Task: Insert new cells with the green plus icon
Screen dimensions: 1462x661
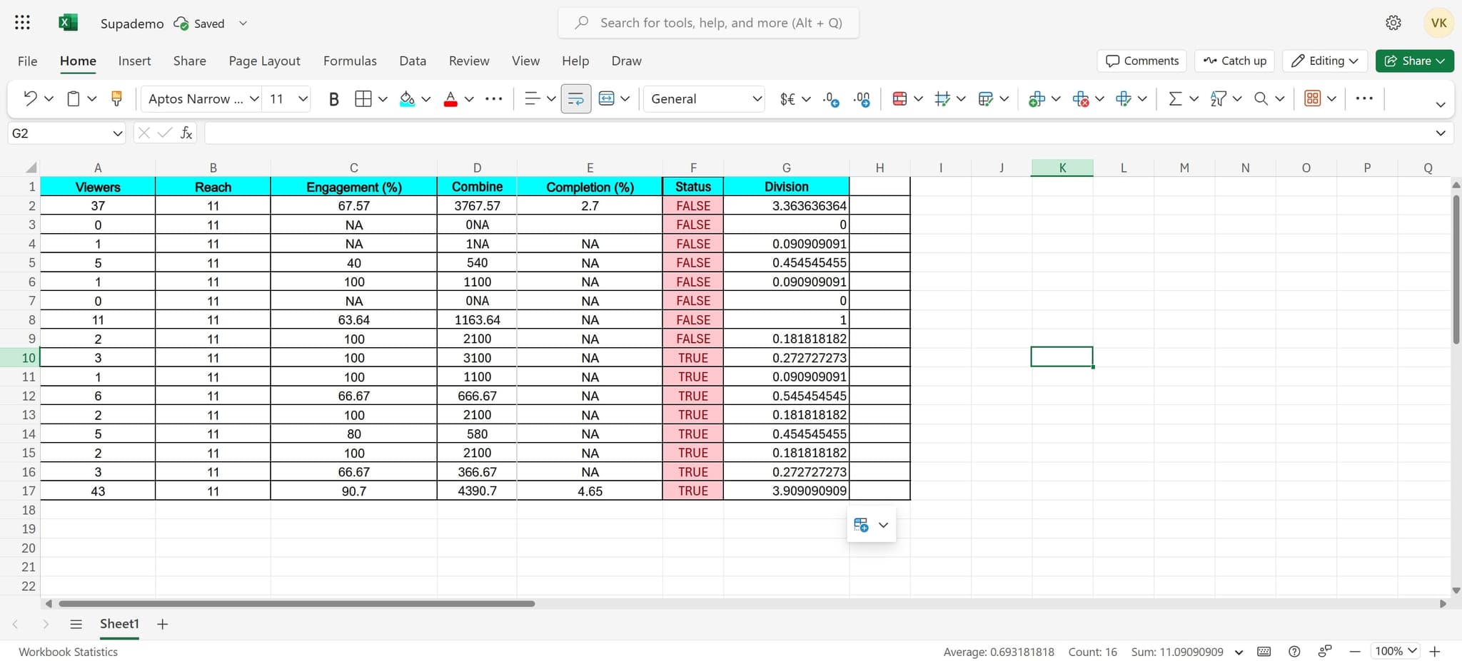Action: 1039,98
